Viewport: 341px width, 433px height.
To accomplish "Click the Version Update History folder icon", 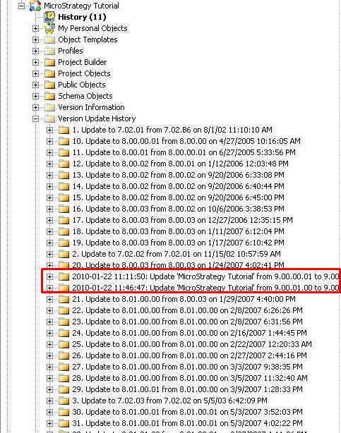I will tap(50, 118).
